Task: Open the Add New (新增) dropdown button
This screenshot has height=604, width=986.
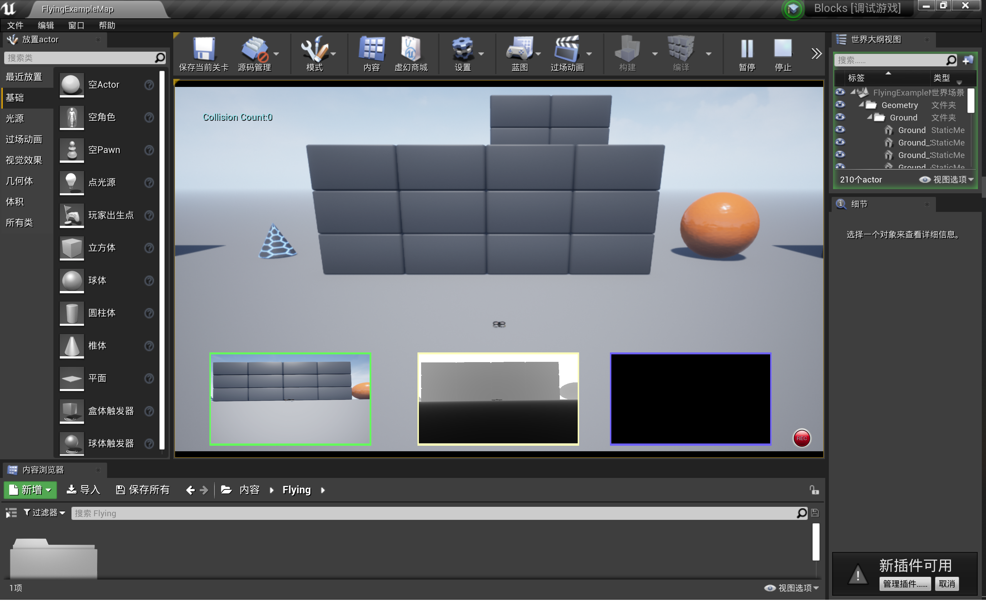Action: [x=30, y=490]
